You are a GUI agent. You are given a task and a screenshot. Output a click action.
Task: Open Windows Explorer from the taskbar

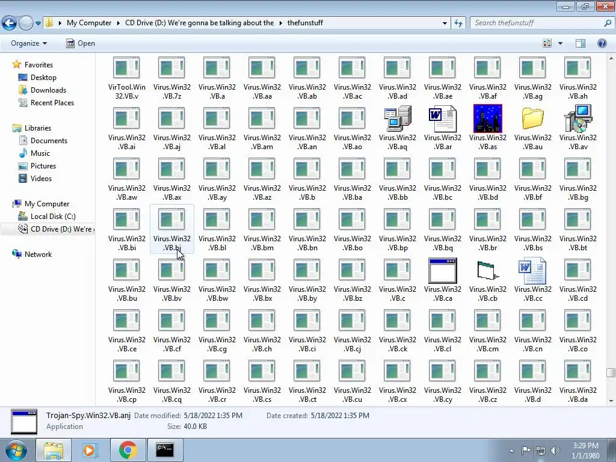point(54,450)
